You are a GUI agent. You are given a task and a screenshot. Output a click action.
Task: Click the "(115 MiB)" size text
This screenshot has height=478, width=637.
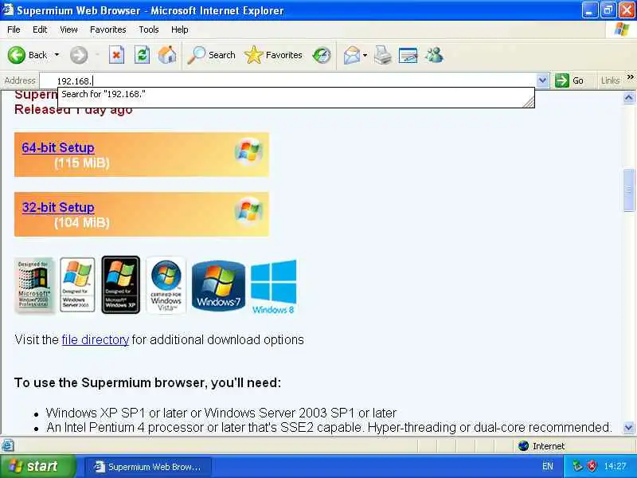pos(82,163)
